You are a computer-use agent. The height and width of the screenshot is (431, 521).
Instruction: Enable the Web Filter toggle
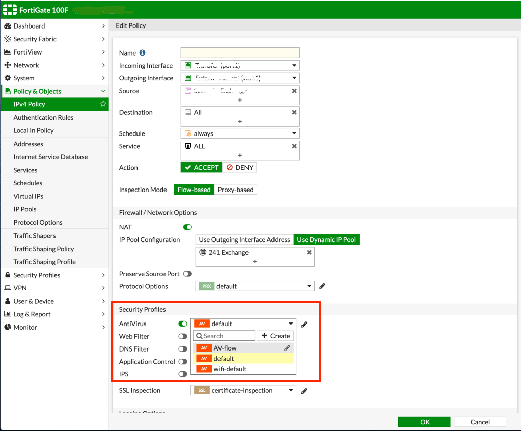coord(182,336)
